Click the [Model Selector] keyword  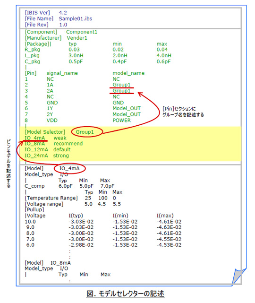(45, 132)
